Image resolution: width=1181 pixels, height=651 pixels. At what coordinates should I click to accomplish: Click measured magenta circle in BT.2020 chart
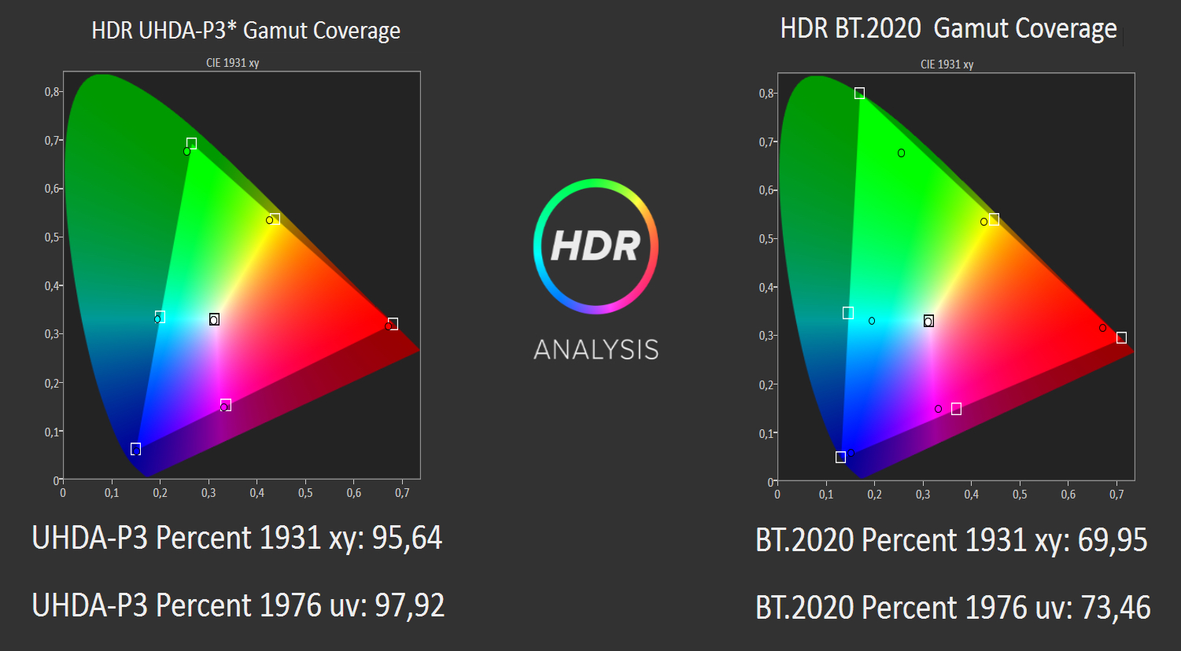938,409
